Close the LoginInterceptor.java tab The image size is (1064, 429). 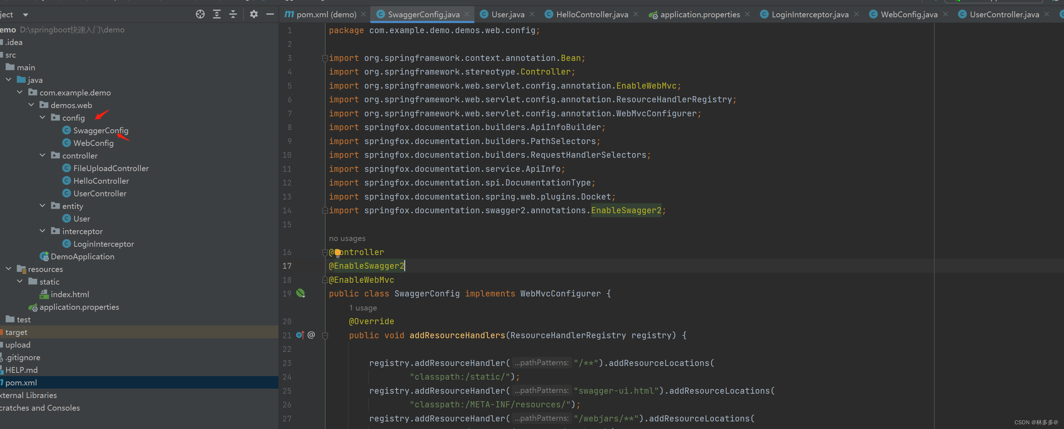(x=857, y=14)
